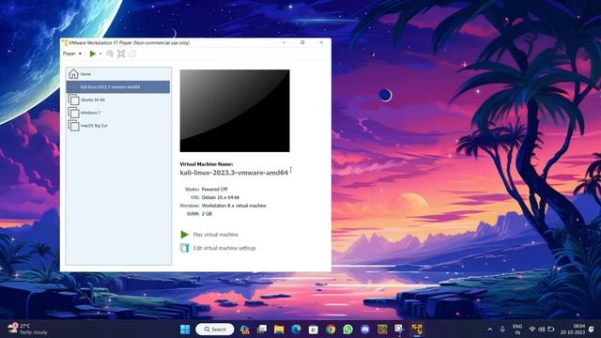Click the large kali-linux-2023.3-vmware-amd64 name heading
This screenshot has height=338, width=601.
(234, 173)
